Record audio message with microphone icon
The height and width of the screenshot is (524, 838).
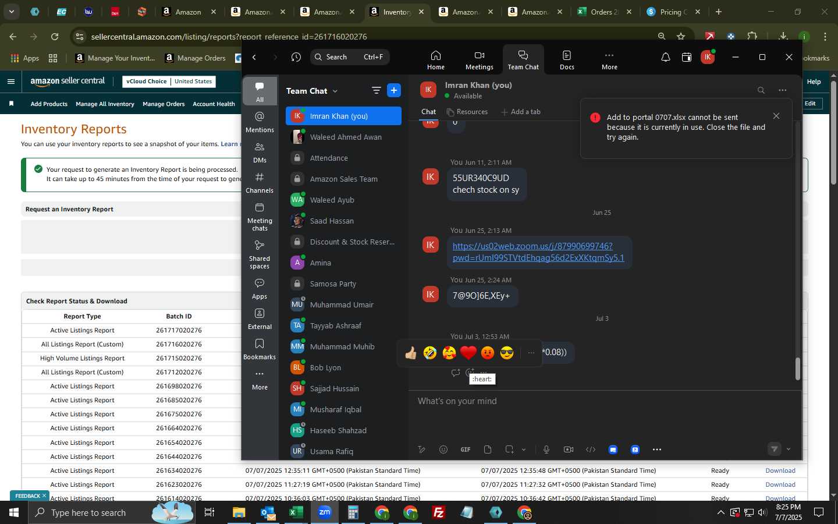tap(546, 449)
